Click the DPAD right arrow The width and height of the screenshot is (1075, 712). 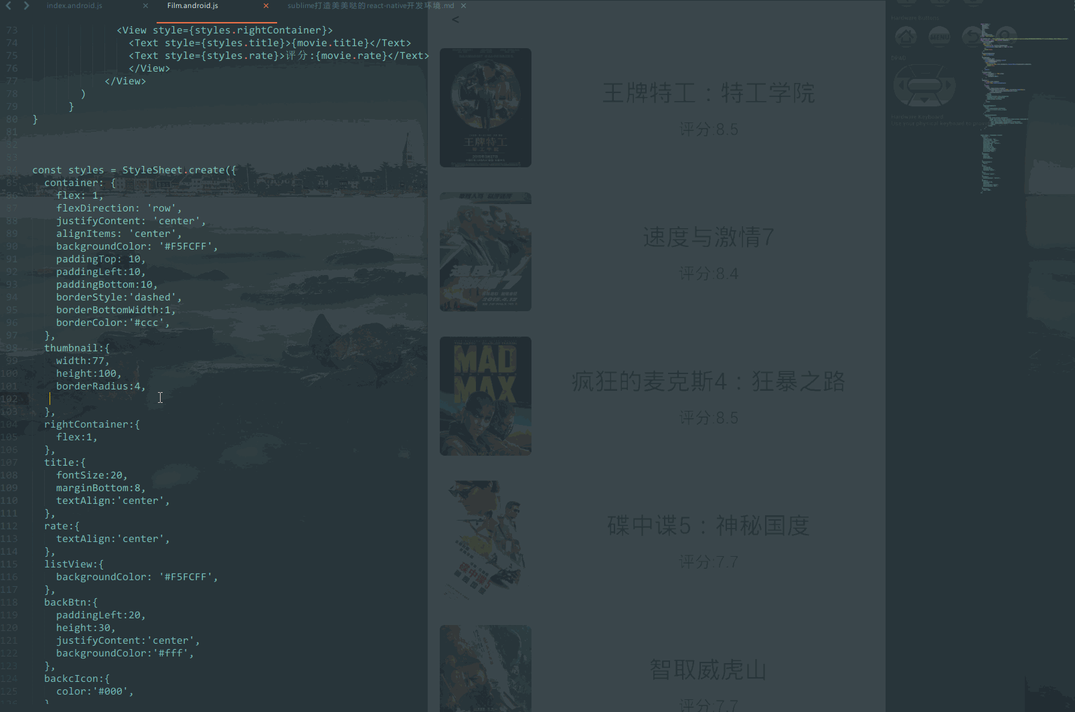947,86
